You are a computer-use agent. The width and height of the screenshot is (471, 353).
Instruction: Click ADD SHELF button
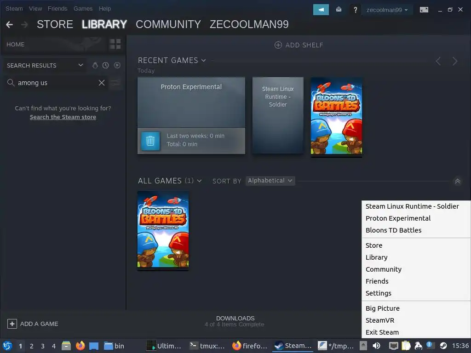pyautogui.click(x=299, y=45)
